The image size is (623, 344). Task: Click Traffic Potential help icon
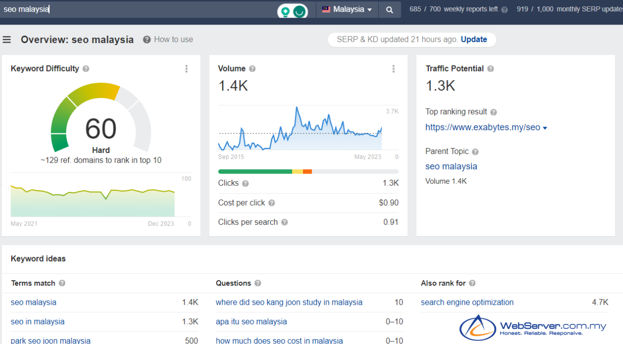tap(491, 69)
